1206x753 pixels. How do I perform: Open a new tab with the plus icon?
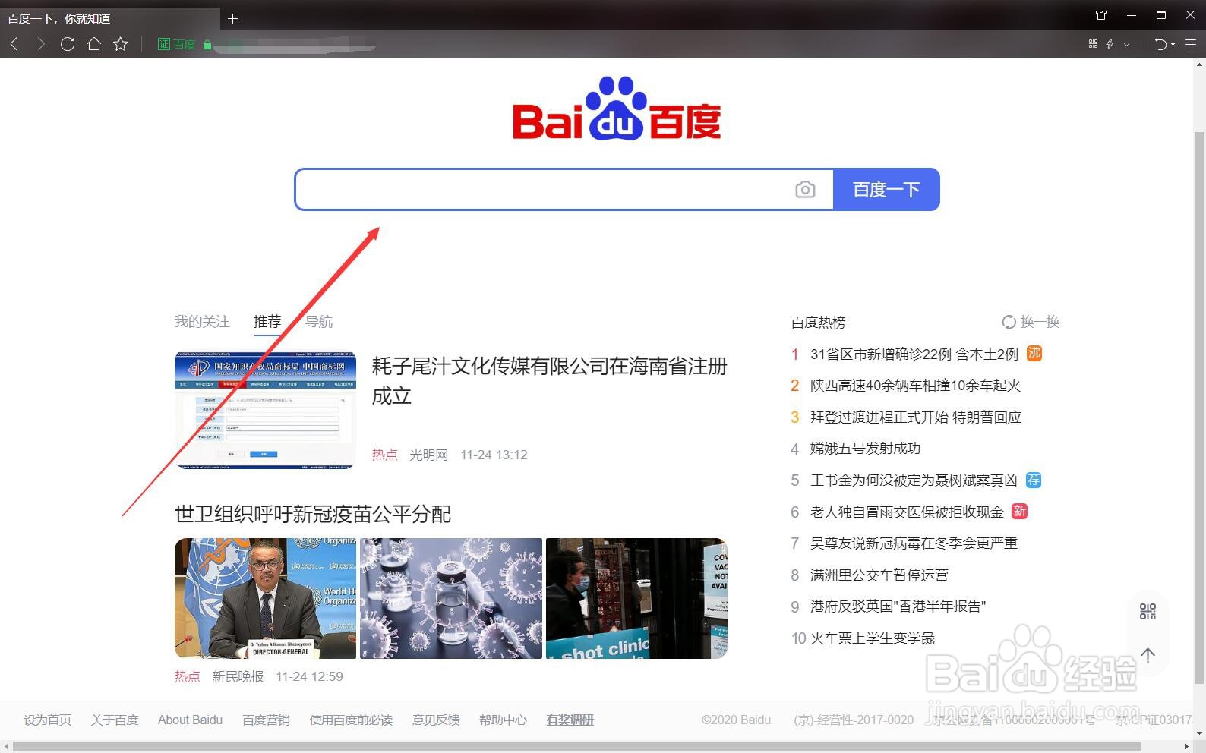(x=233, y=18)
